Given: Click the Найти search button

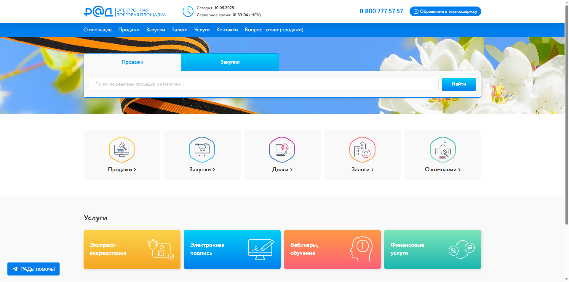Looking at the screenshot, I should 459,84.
